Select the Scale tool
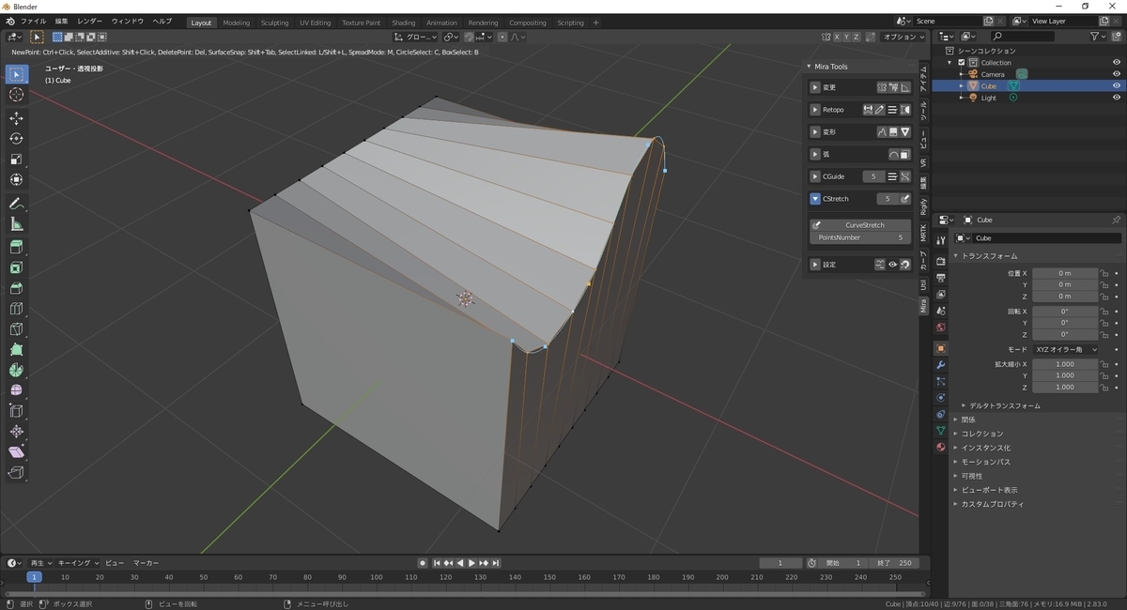The width and height of the screenshot is (1127, 610). 16,159
